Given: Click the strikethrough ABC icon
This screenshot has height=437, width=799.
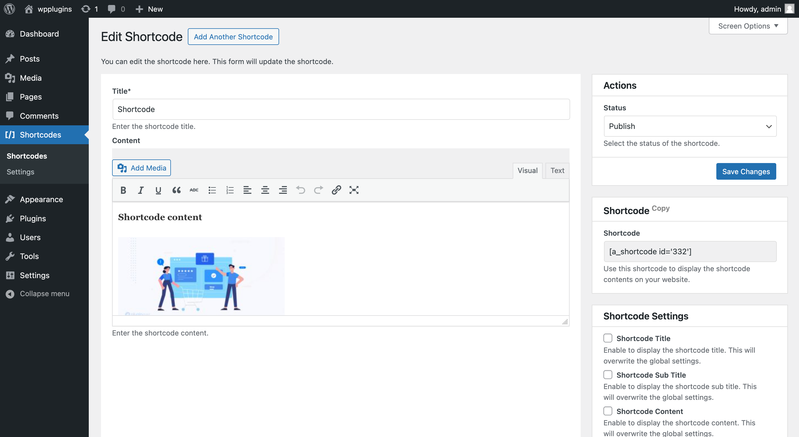Looking at the screenshot, I should pos(194,190).
